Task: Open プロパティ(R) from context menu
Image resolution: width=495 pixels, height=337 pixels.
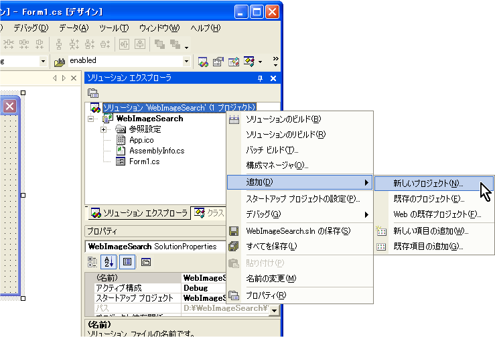Action: tap(300, 295)
